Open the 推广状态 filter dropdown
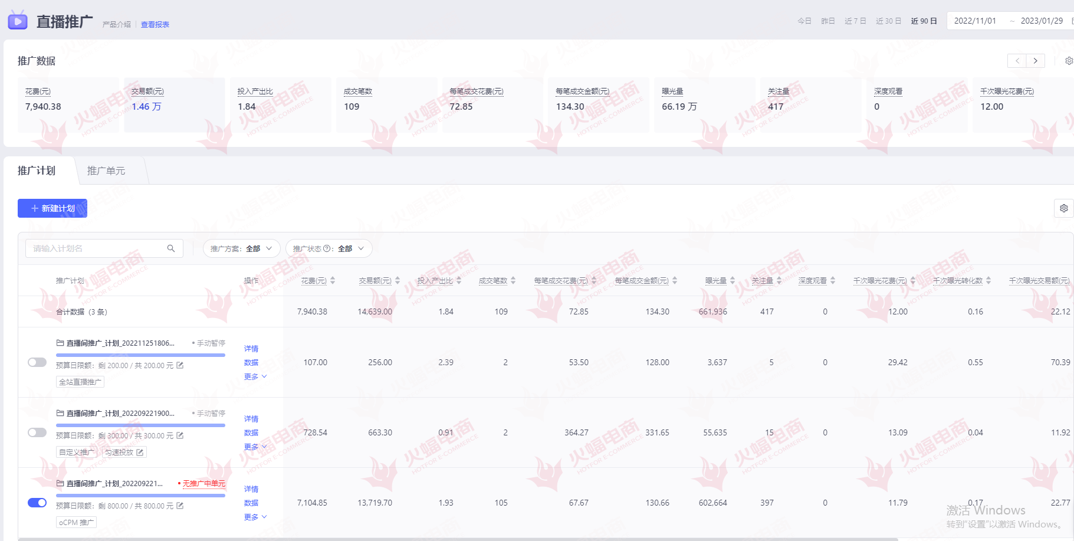The width and height of the screenshot is (1074, 541). click(329, 248)
